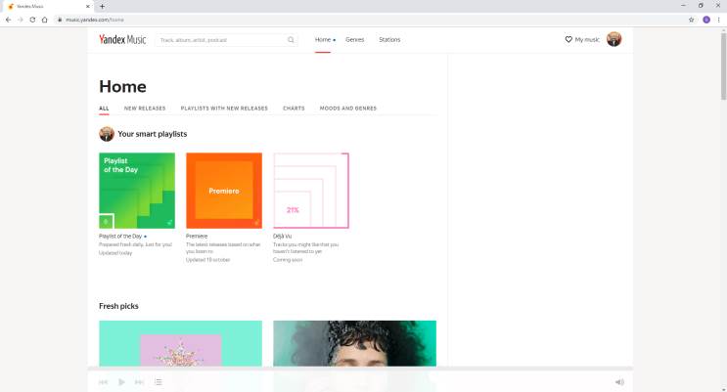Select the Moods and Genres tab

coord(347,109)
